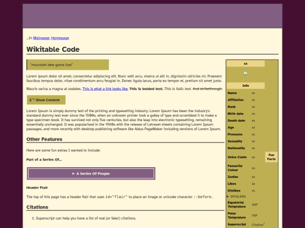This screenshot has height=228, width=305.
Task: Click the Dislikes row label
Action: tap(234, 191)
